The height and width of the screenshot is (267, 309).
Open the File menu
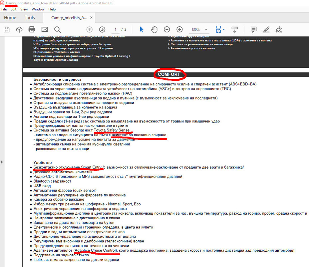pos(4,9)
